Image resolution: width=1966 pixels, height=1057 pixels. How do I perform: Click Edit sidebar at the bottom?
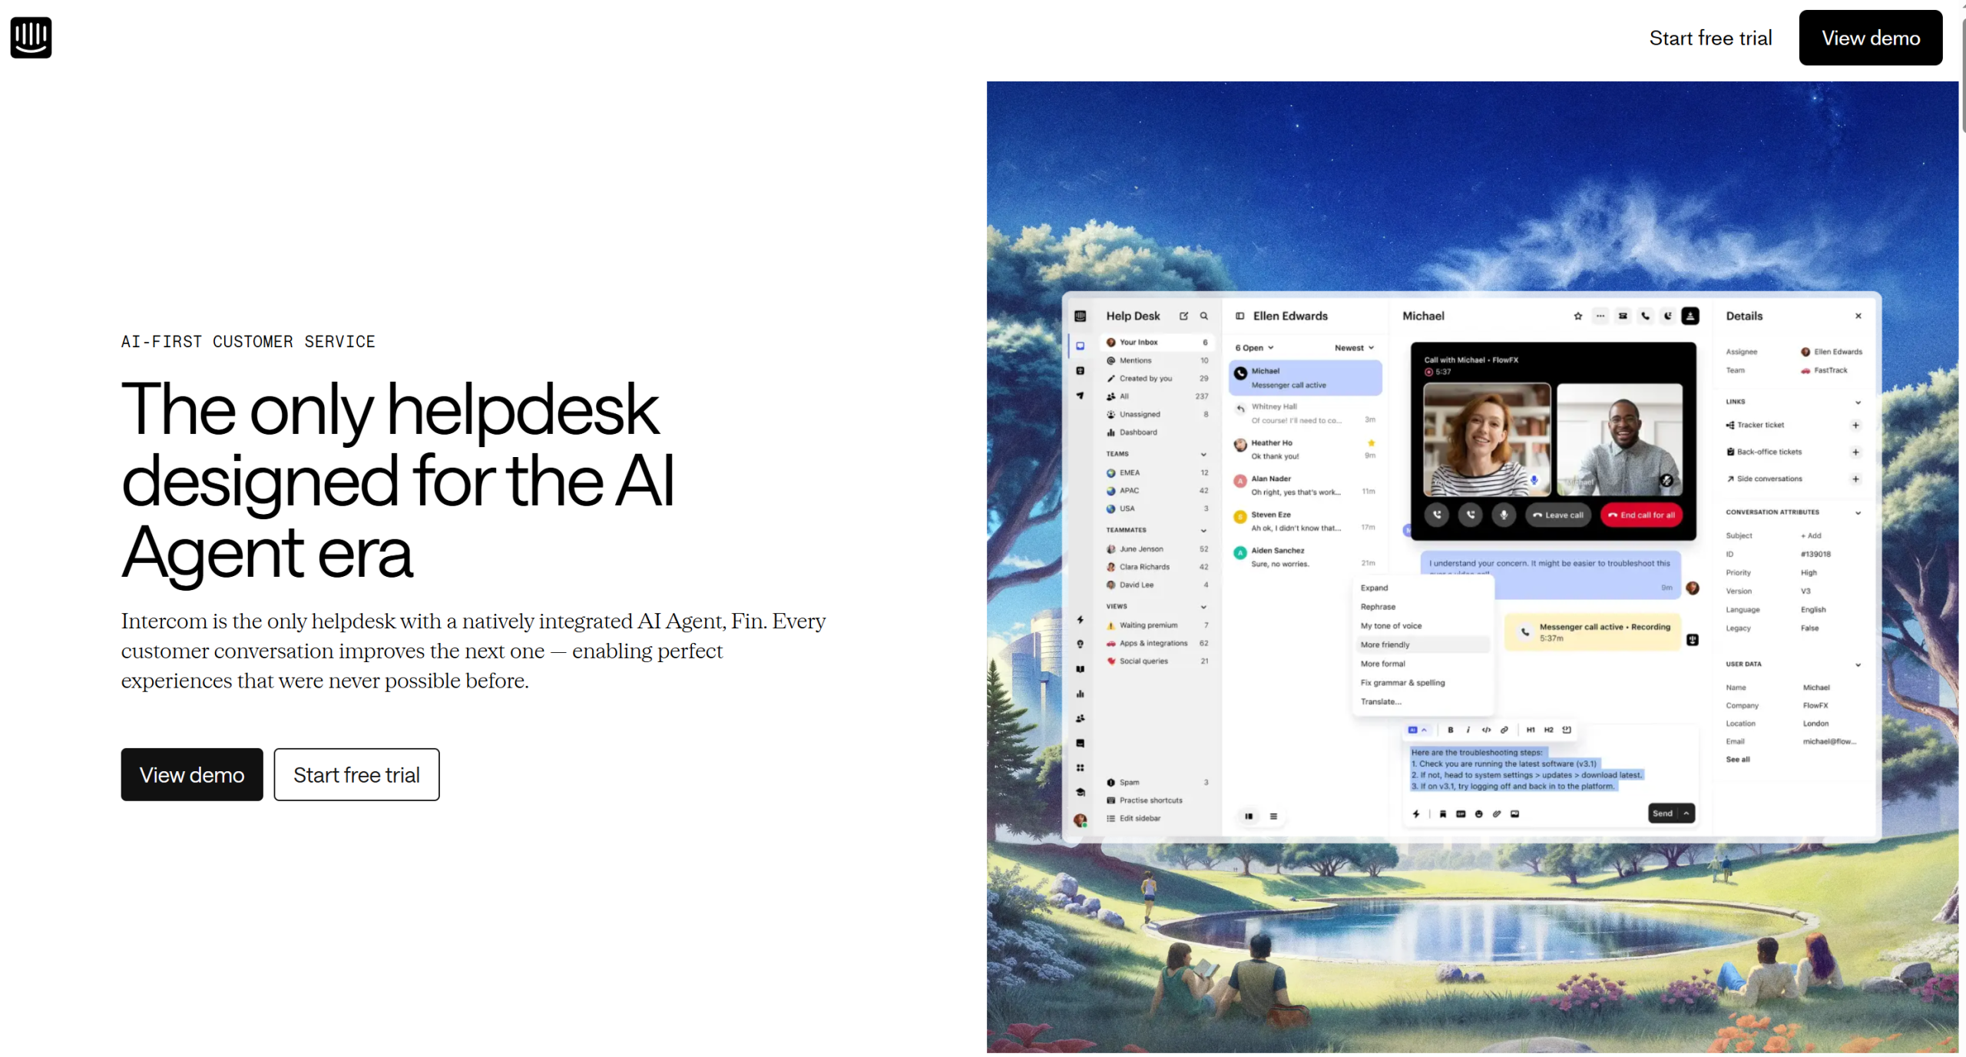1134,818
